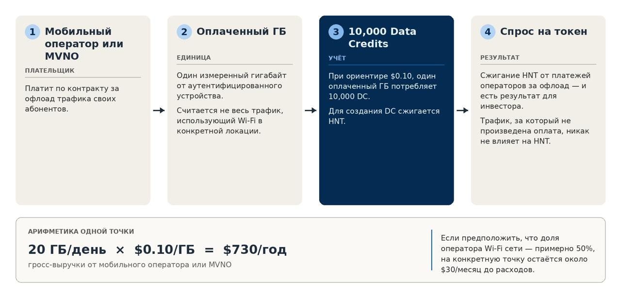Click the РЕЗУЛЬТАТ label
Screen dimensions: 621x298
pyautogui.click(x=500, y=58)
